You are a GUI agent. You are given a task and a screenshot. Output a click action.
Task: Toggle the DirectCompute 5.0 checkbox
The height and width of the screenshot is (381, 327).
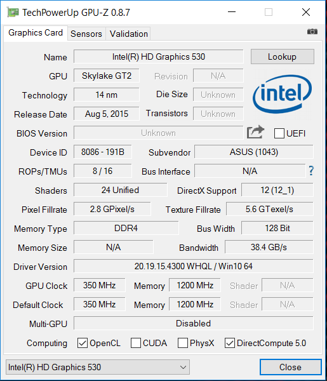tap(230, 343)
